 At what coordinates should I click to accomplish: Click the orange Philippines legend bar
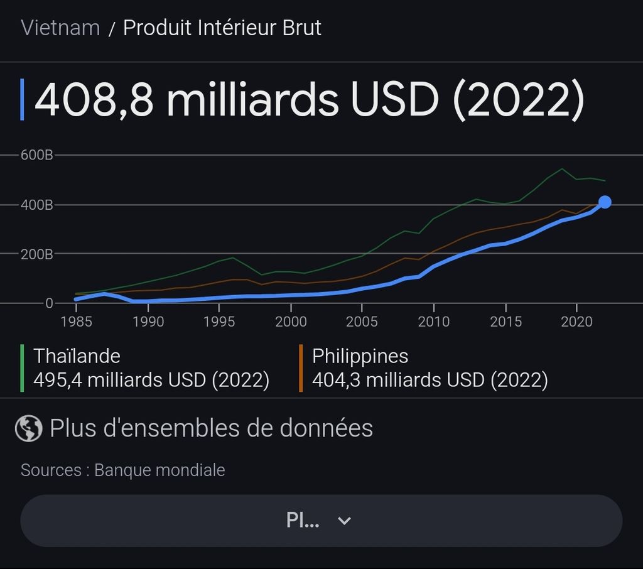pyautogui.click(x=301, y=368)
